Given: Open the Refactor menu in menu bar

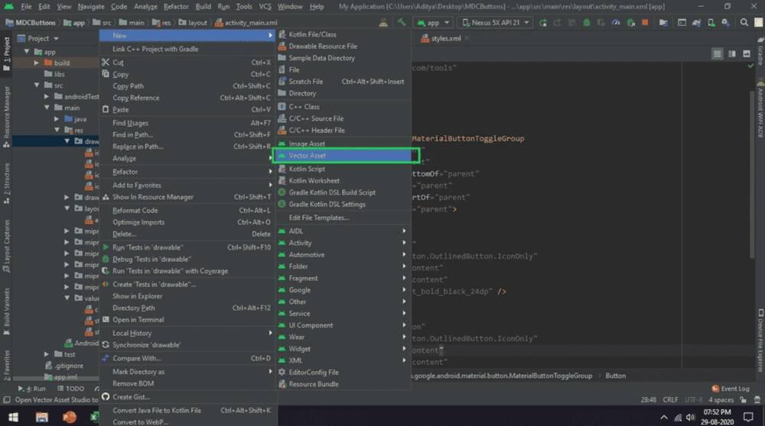Looking at the screenshot, I should pyautogui.click(x=176, y=6).
